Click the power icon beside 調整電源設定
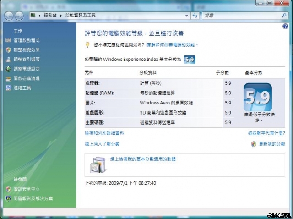Viewport: 293px width, 219px height. [x=8, y=69]
